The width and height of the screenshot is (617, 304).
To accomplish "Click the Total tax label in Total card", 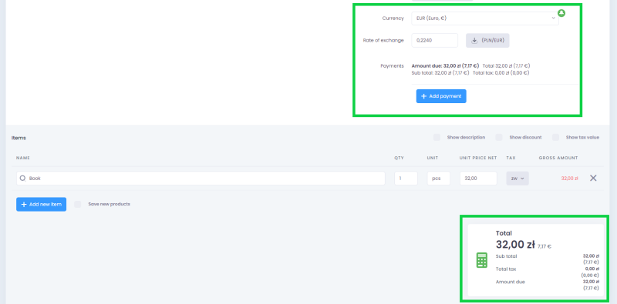I will pyautogui.click(x=506, y=269).
